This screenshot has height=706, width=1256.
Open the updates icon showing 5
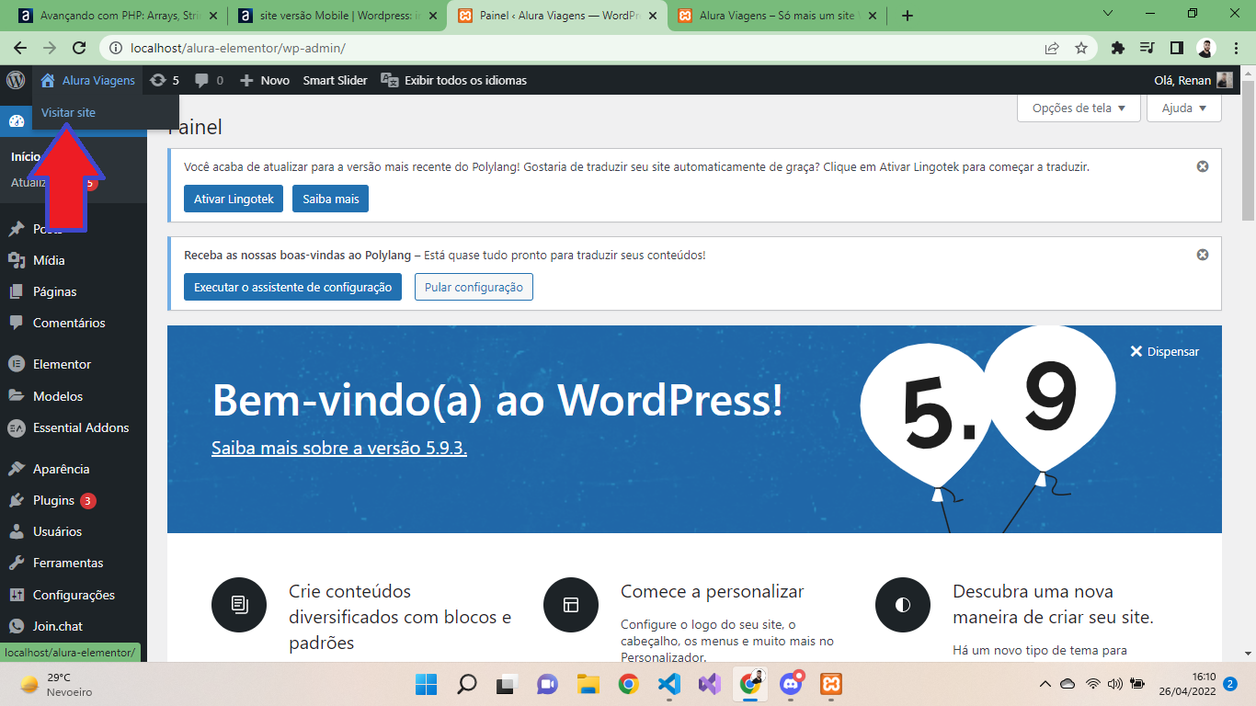pos(158,80)
